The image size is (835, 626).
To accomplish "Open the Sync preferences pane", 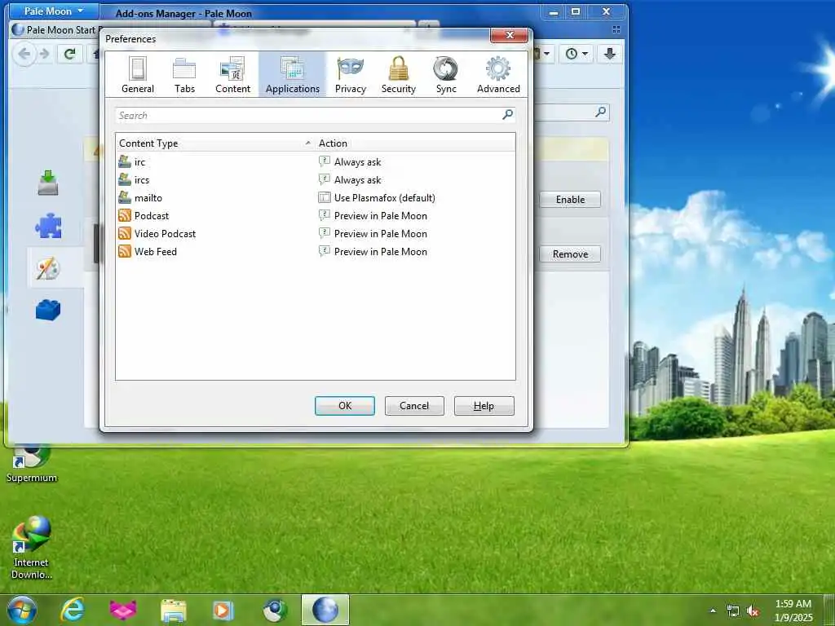I will point(446,74).
